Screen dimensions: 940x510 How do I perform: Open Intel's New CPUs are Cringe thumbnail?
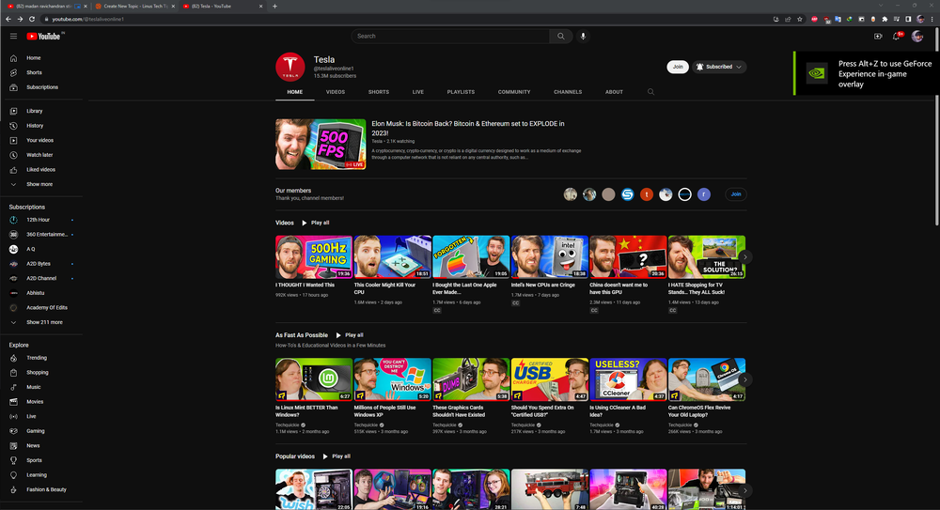549,257
